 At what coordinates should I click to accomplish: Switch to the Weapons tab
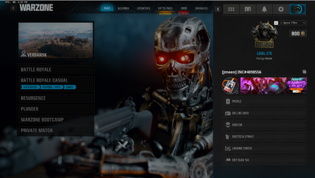click(x=123, y=8)
